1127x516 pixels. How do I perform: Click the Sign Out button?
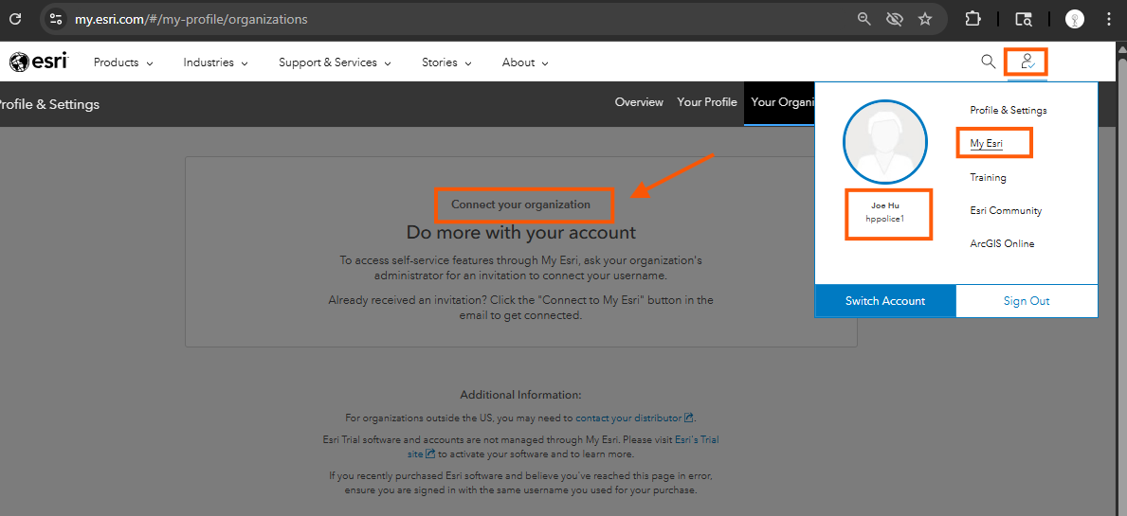pyautogui.click(x=1027, y=301)
